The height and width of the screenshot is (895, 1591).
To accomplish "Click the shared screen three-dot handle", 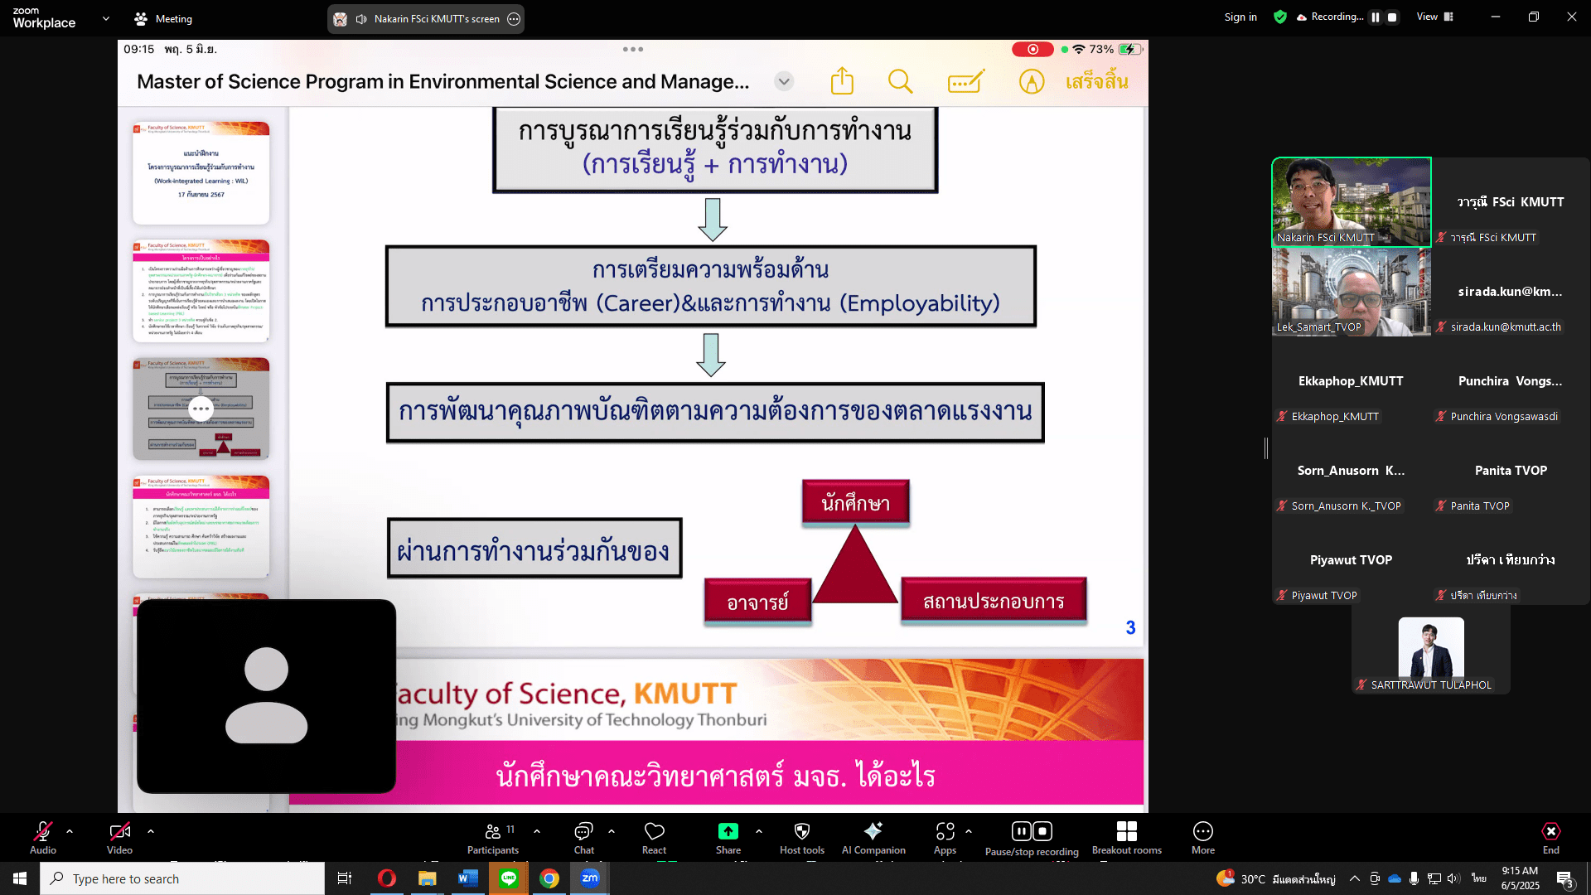I will pos(633,49).
